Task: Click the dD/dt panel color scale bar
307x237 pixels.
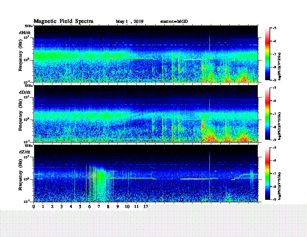Action: click(x=267, y=114)
